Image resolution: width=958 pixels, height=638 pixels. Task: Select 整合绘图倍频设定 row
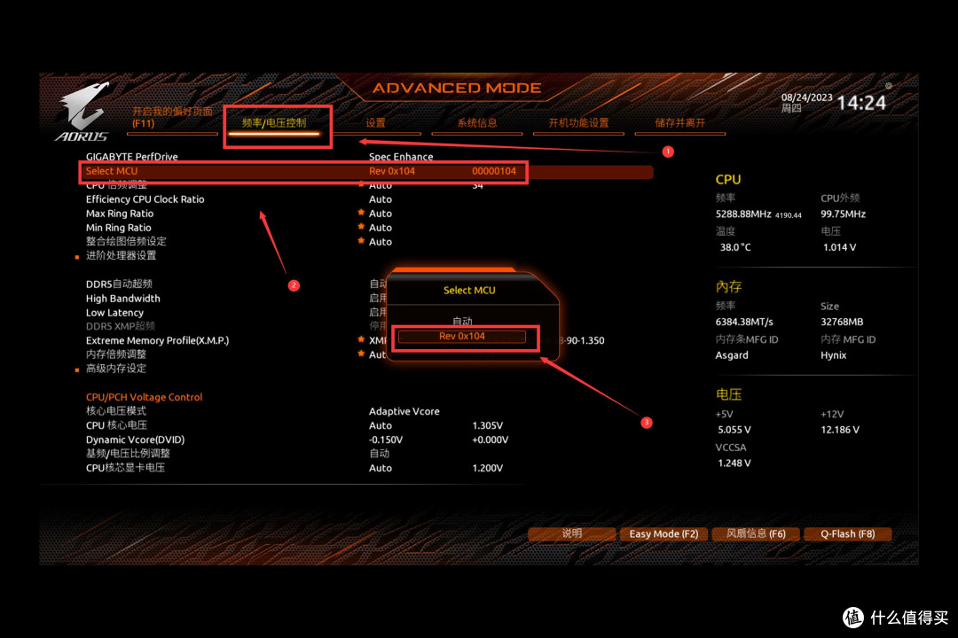126,242
